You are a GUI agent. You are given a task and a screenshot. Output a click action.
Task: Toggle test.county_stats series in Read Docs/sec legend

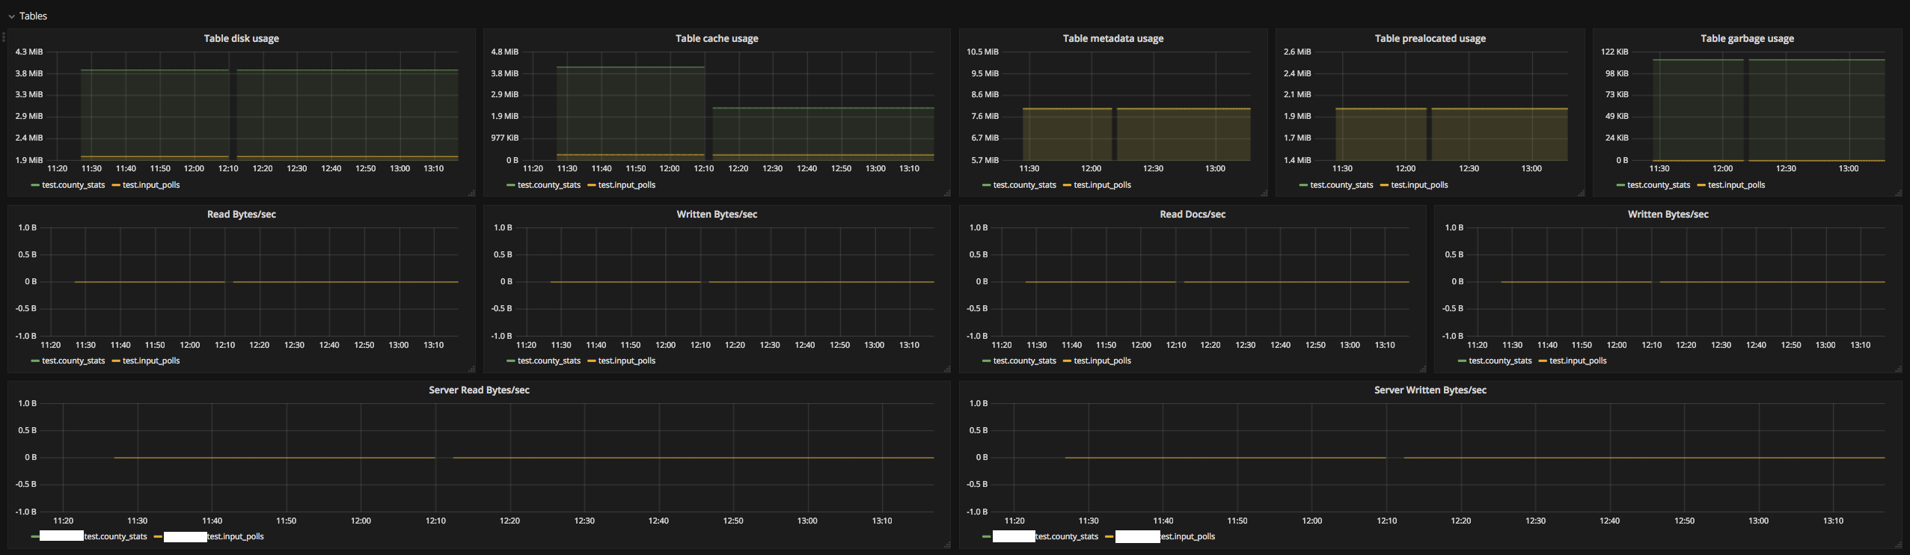(1025, 361)
